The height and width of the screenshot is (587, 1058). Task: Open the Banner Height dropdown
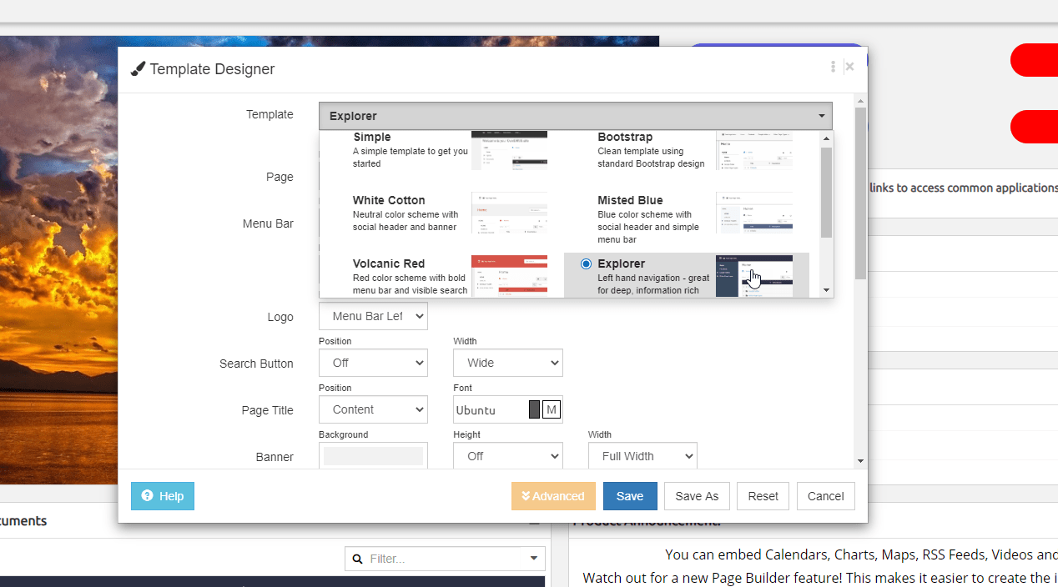pyautogui.click(x=508, y=456)
